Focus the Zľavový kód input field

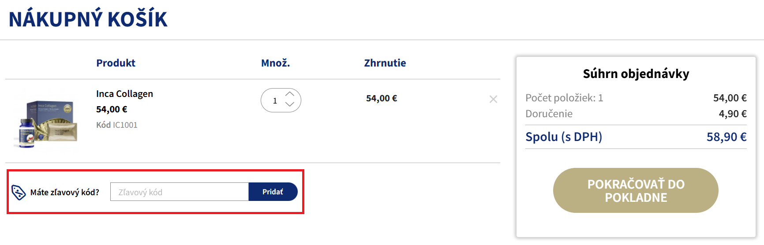[180, 192]
